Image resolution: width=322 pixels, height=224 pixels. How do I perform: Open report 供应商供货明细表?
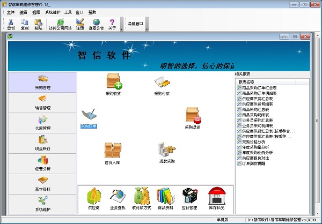[255, 104]
